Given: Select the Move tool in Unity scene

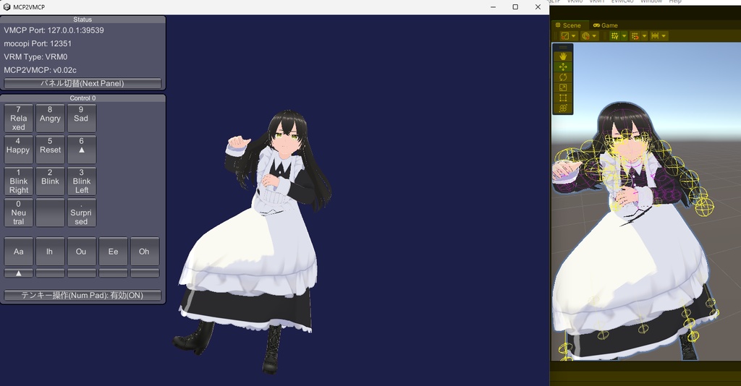Looking at the screenshot, I should click(563, 67).
